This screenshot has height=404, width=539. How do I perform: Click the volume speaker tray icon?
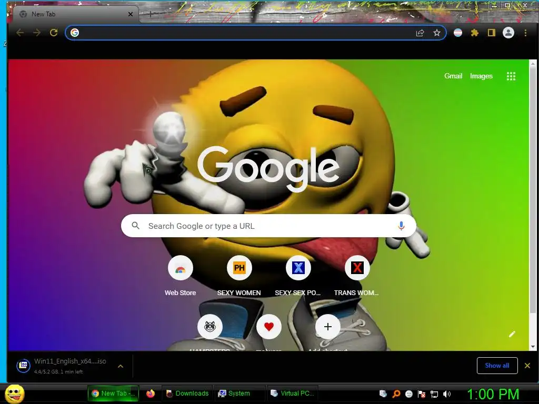(447, 394)
